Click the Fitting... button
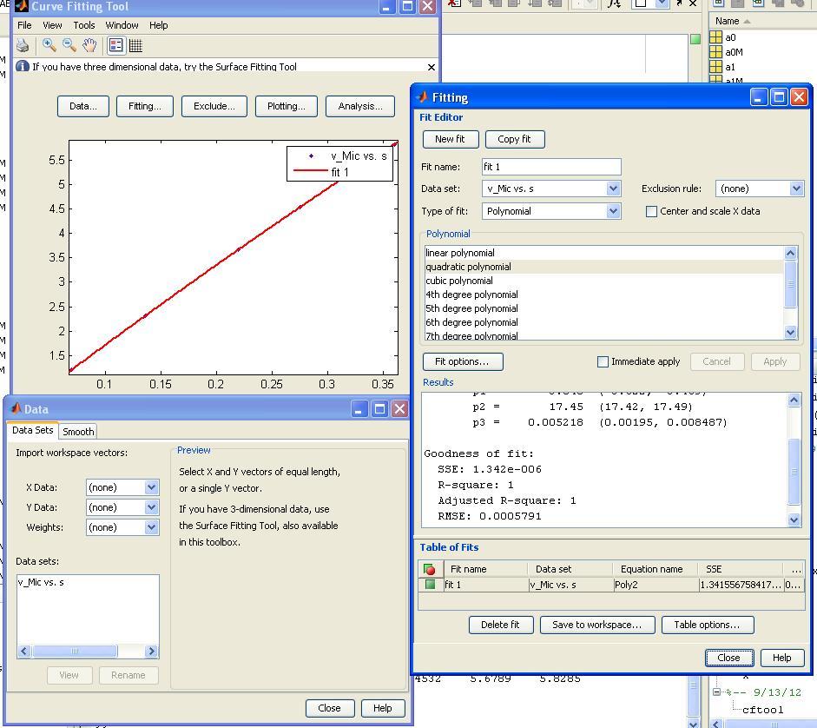This screenshot has height=728, width=817. pyautogui.click(x=145, y=106)
